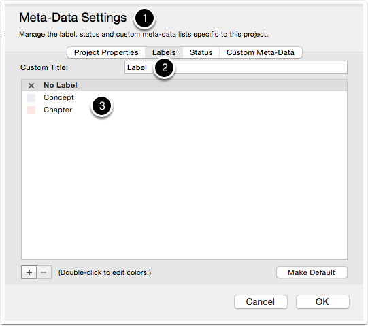Confirm settings with the OK button

pyautogui.click(x=322, y=301)
